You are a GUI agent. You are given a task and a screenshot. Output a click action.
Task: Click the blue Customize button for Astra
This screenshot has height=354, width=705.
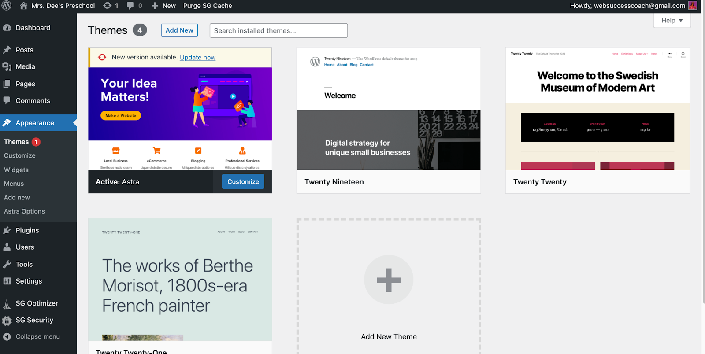(243, 181)
